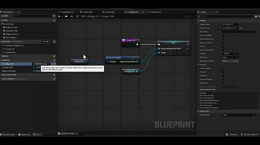Open the Category dropdown arrow
This screenshot has height=145, width=260.
point(236,54)
